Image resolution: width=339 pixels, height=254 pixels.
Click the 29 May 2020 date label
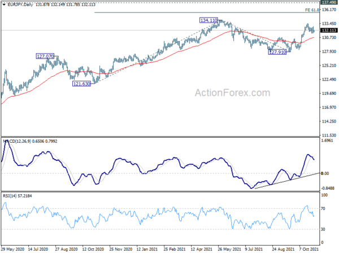point(13,249)
